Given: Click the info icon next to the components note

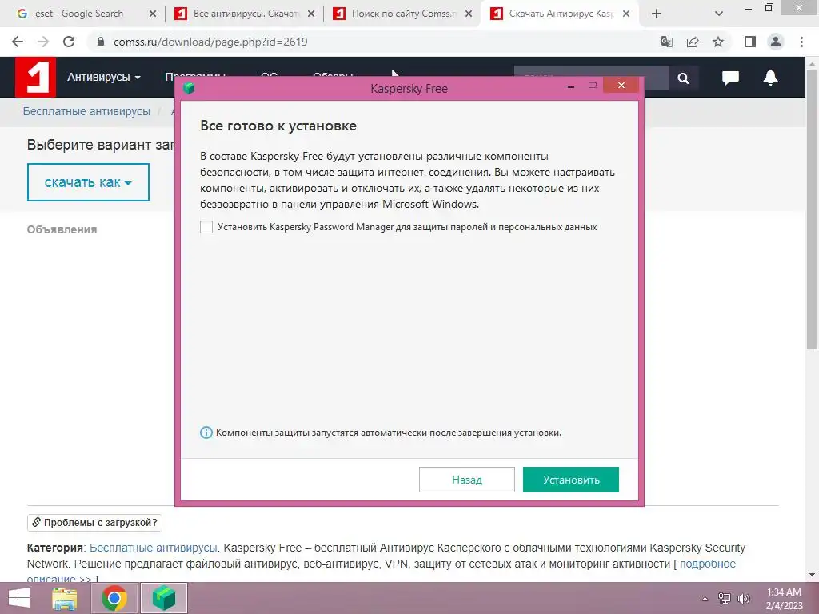Looking at the screenshot, I should [x=206, y=433].
